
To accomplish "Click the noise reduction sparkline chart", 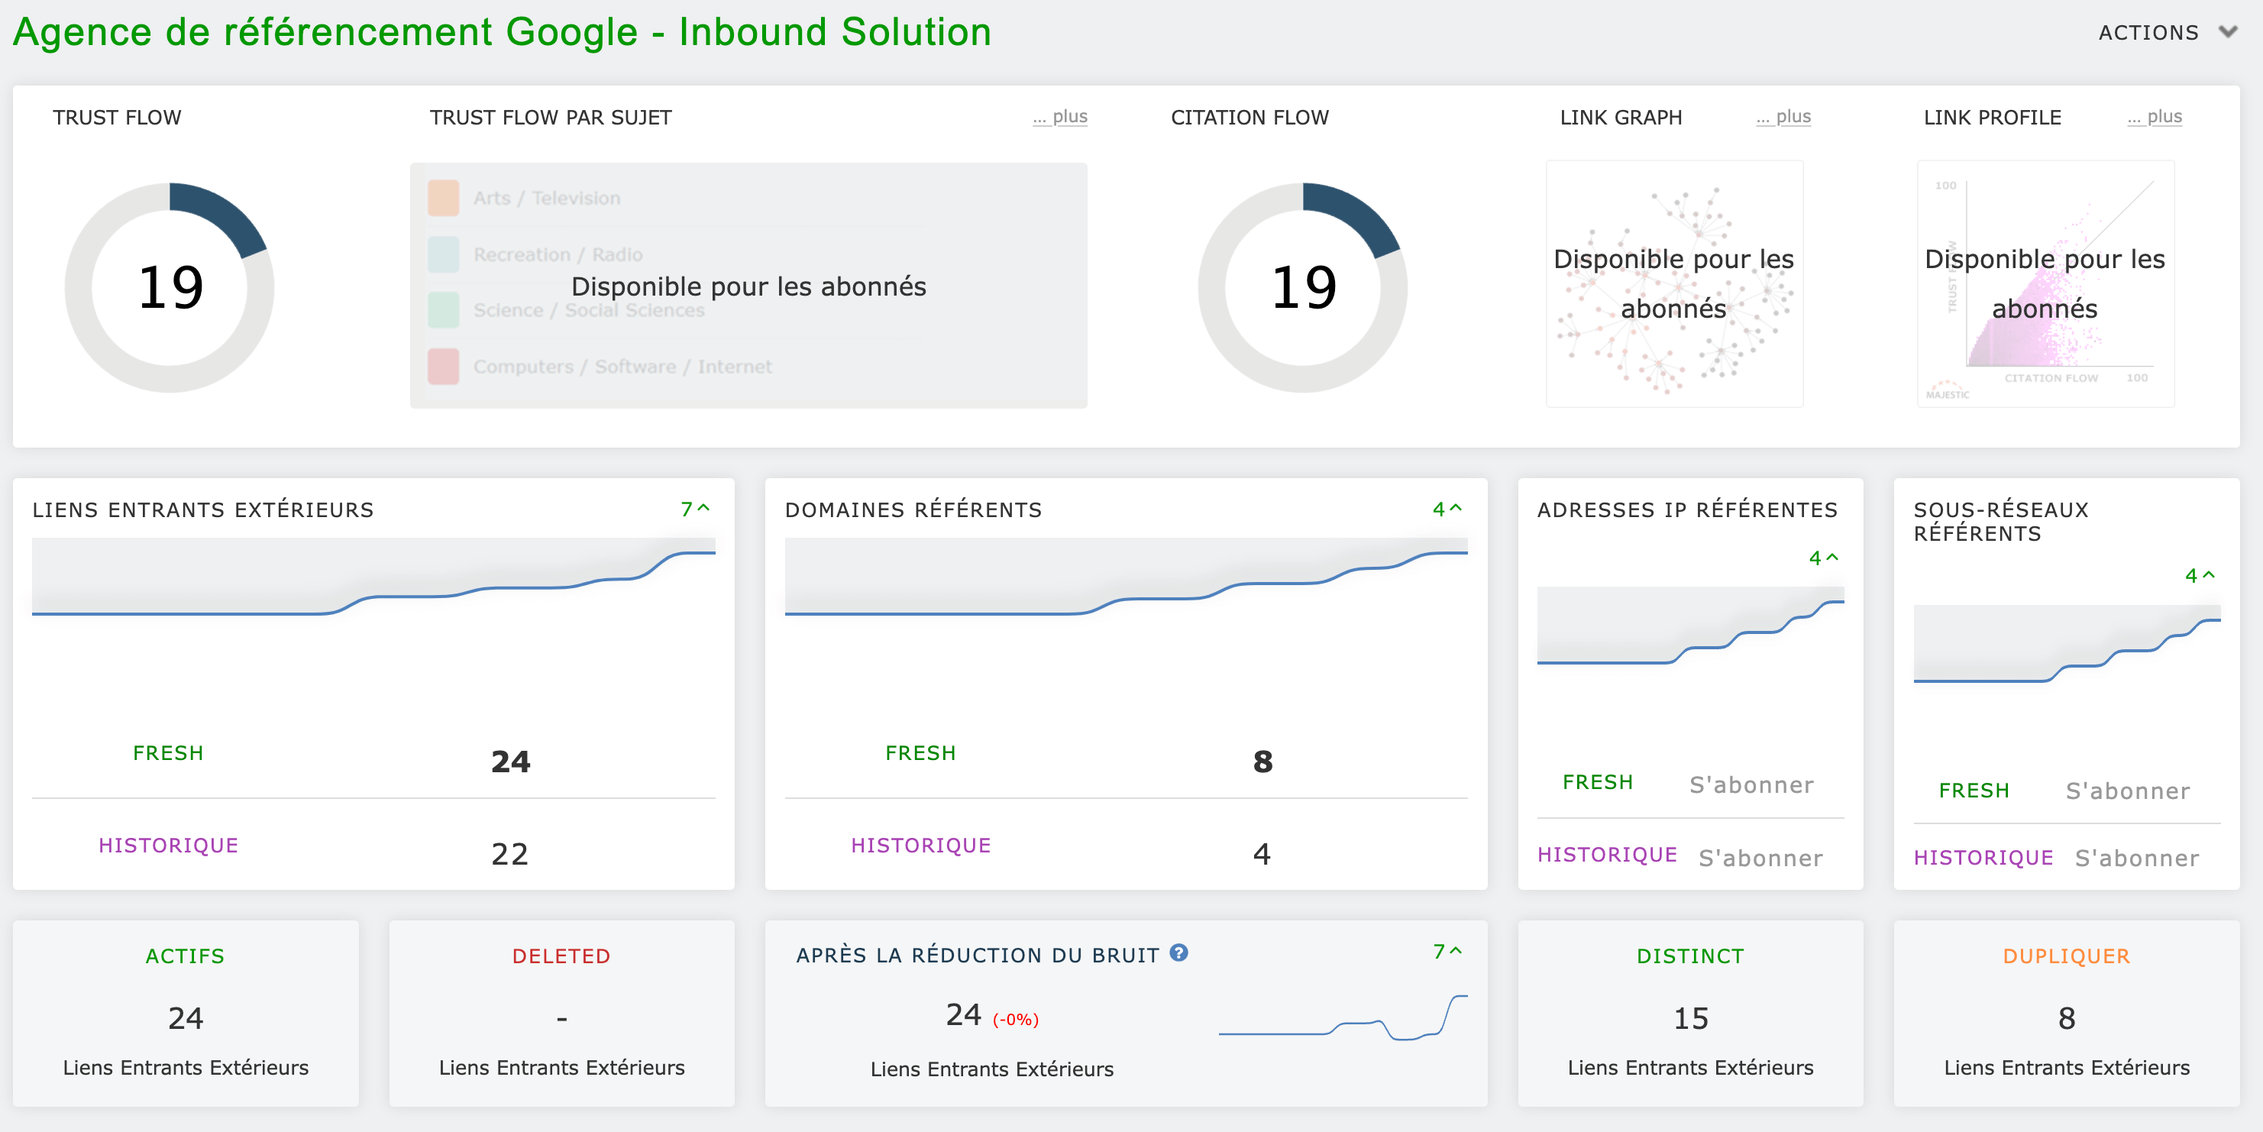I will (x=1343, y=1017).
